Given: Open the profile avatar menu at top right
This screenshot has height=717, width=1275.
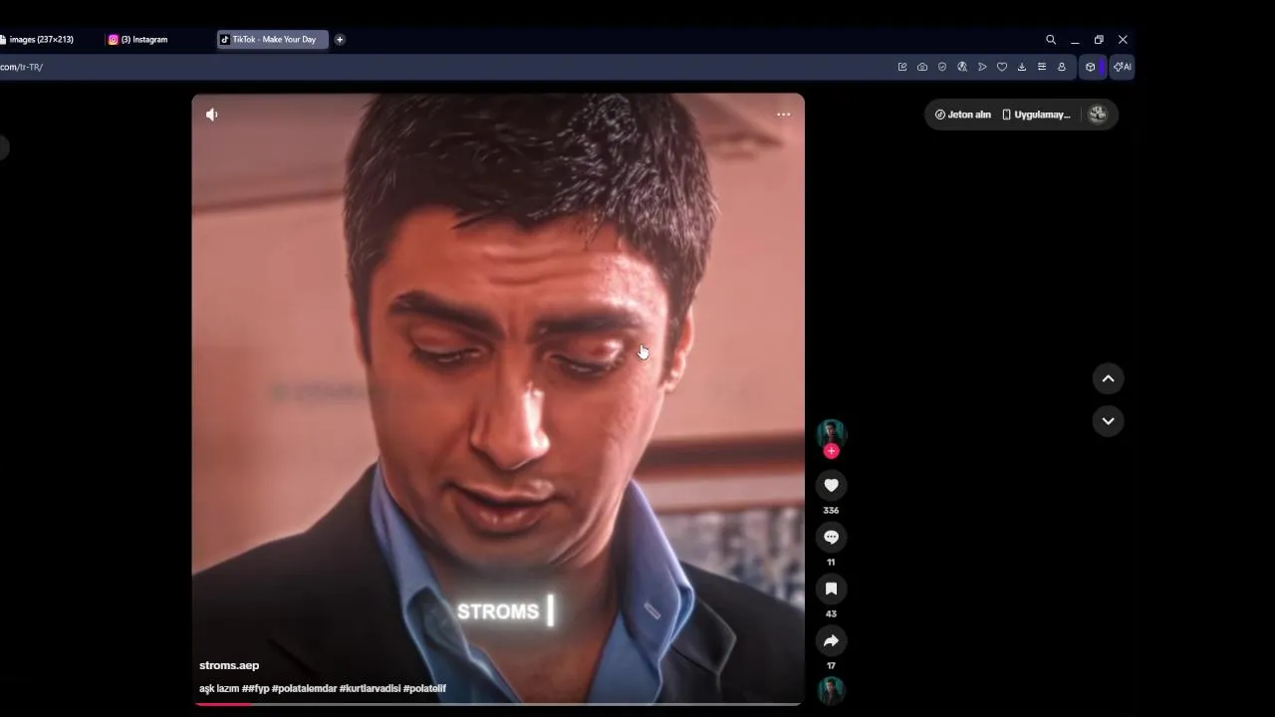Looking at the screenshot, I should tap(1098, 115).
